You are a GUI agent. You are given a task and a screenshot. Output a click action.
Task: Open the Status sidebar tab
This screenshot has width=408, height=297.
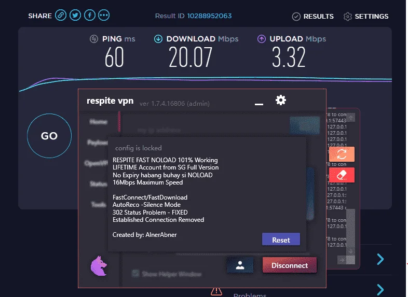[x=98, y=184]
